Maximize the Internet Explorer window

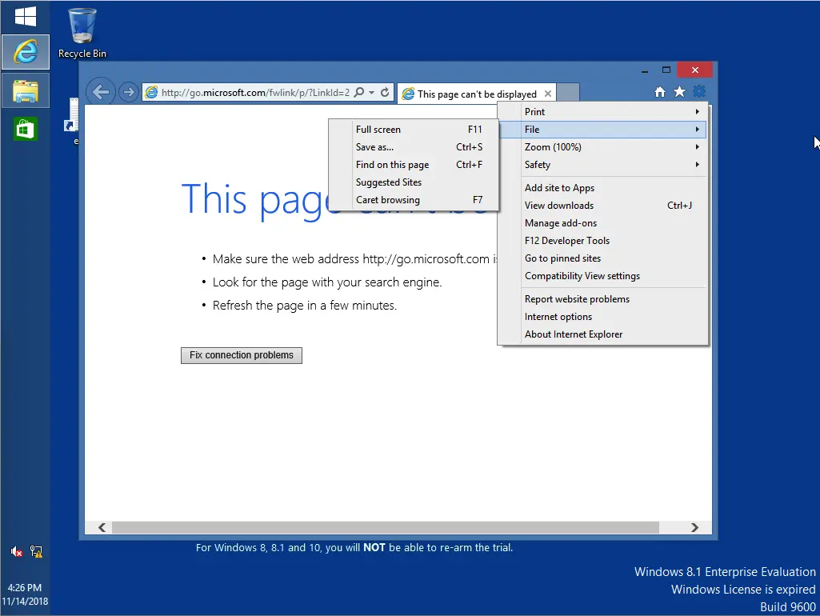point(666,70)
